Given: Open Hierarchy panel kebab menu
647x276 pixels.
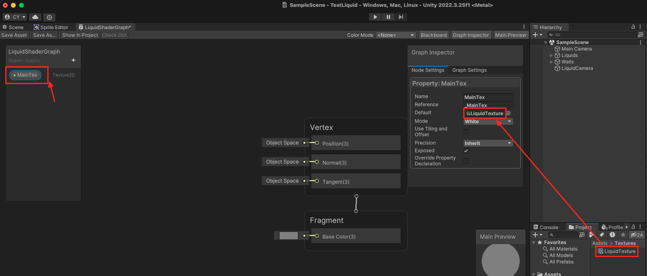Looking at the screenshot, I should [x=640, y=27].
